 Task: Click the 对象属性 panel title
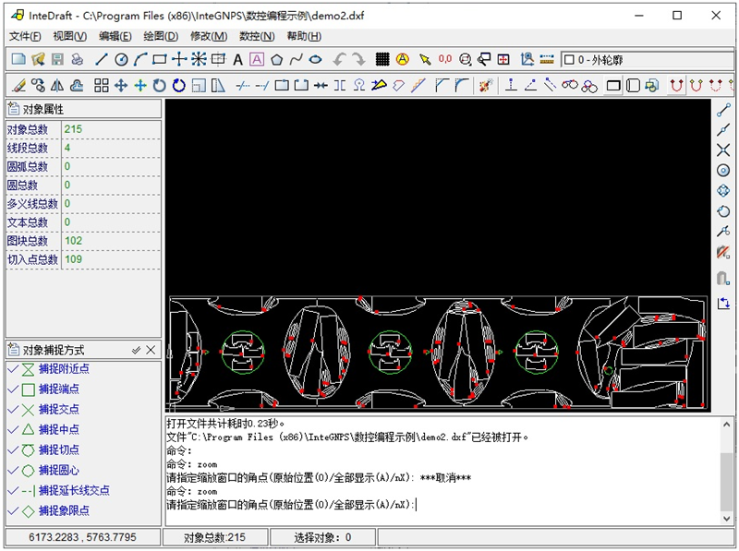click(x=42, y=109)
